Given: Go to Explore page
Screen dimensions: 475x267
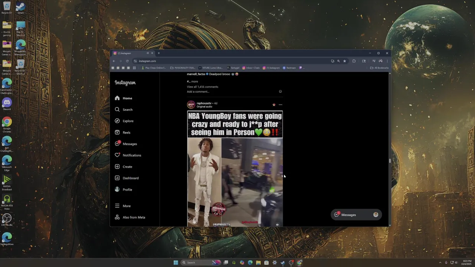Looking at the screenshot, I should (124, 121).
